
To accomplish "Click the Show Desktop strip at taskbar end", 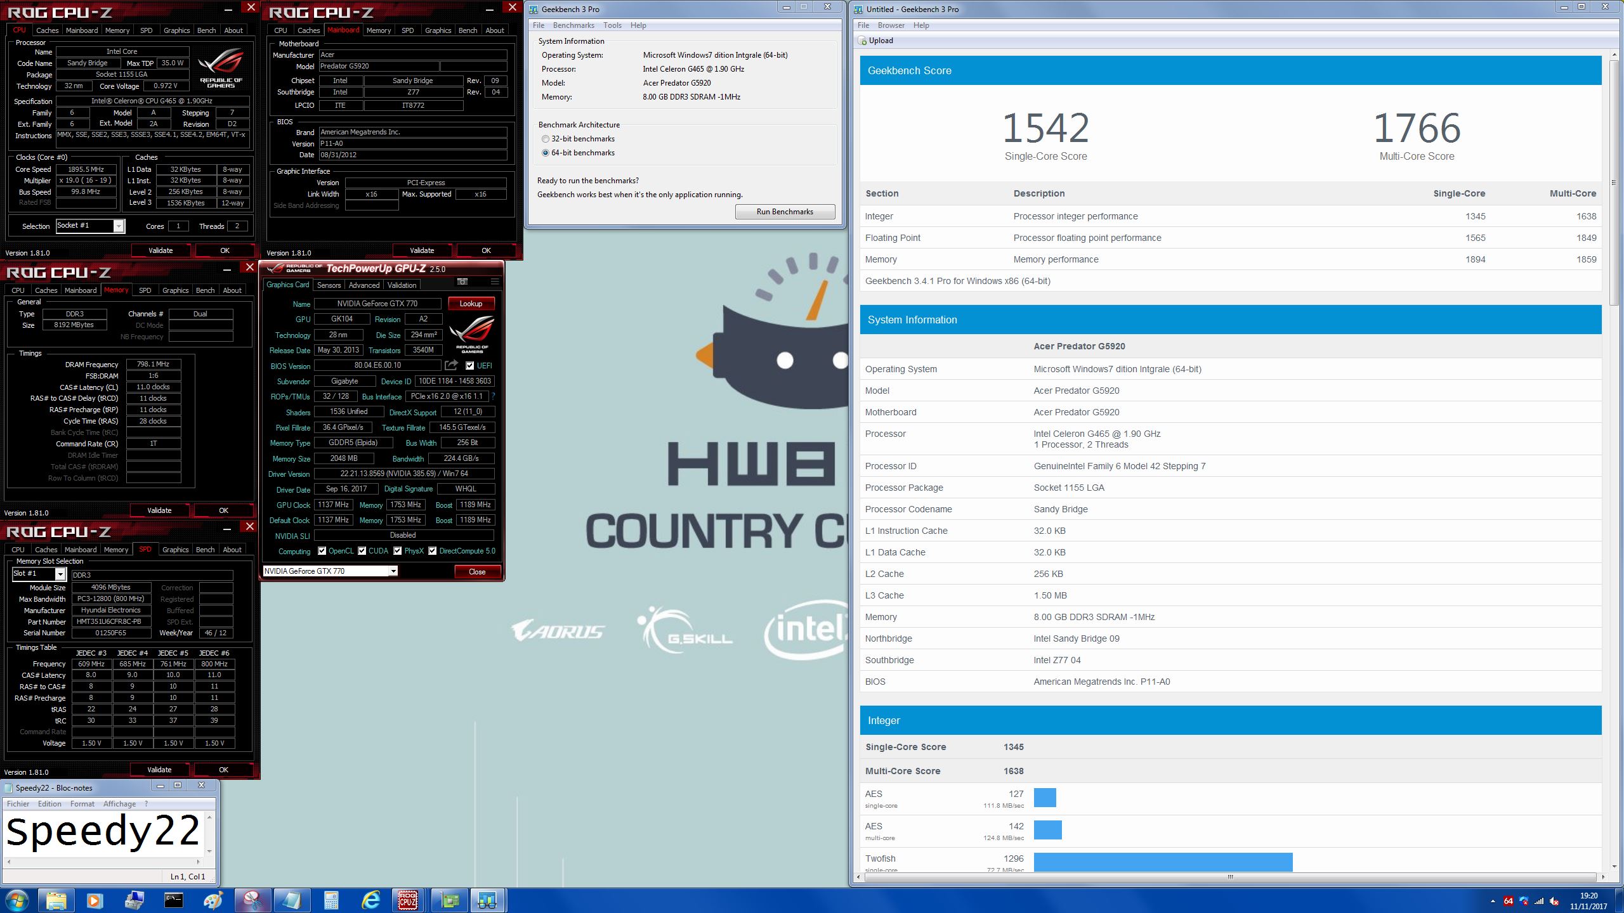I will (1619, 901).
